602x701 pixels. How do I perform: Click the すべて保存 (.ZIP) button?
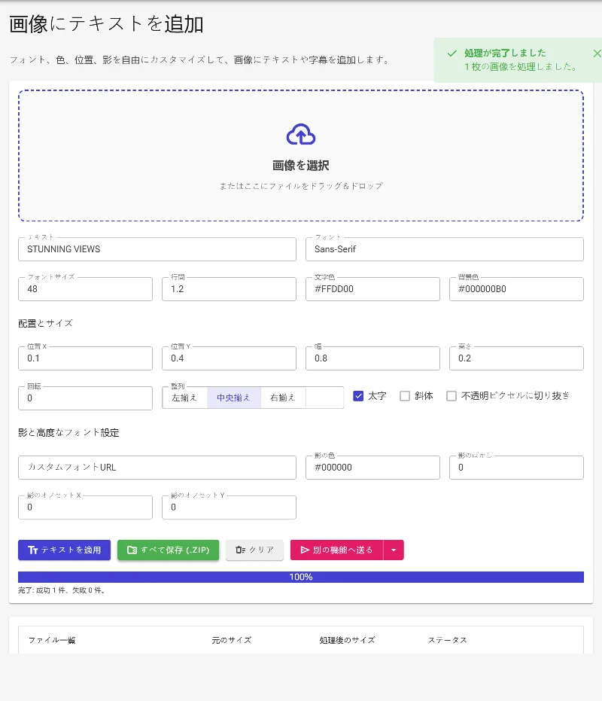[x=168, y=550]
